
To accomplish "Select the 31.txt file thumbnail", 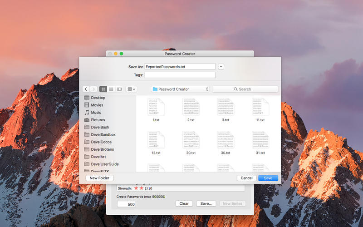I will tap(260, 140).
